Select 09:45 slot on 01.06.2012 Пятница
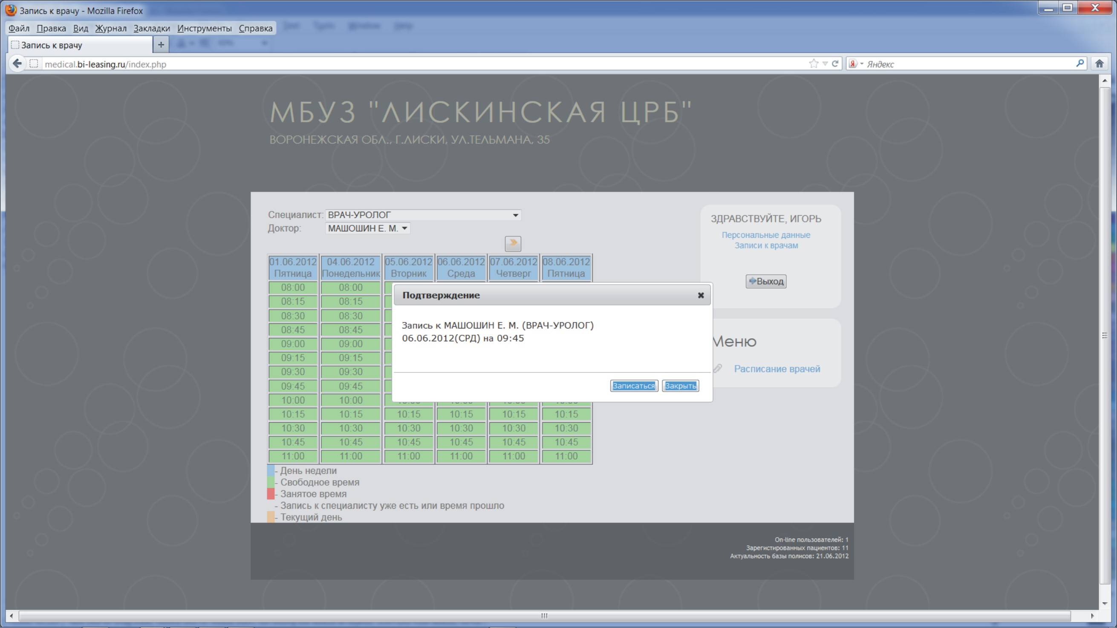Image resolution: width=1117 pixels, height=628 pixels. (x=293, y=386)
